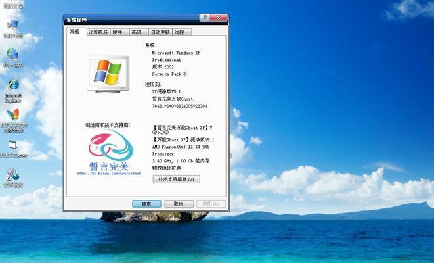Click the question mark help button in title bar
Image resolution: width=434 pixels, height=263 pixels.
click(204, 18)
